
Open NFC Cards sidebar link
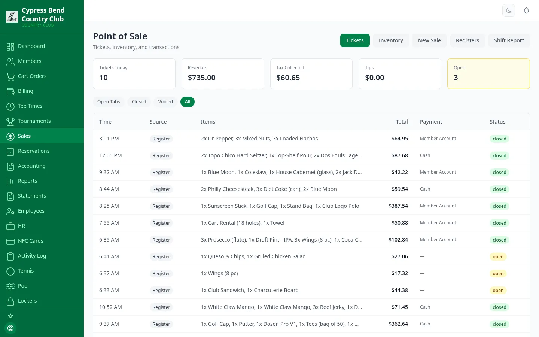(x=42, y=241)
